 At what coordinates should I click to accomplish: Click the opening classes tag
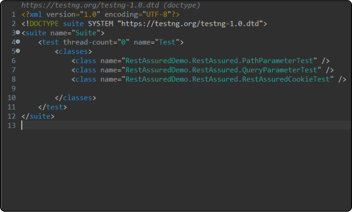pos(73,51)
